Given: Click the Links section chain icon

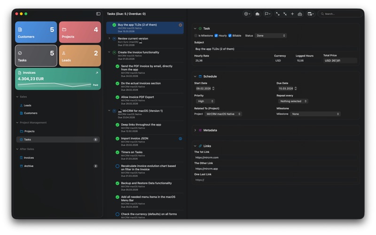Looking at the screenshot, I should (200, 146).
